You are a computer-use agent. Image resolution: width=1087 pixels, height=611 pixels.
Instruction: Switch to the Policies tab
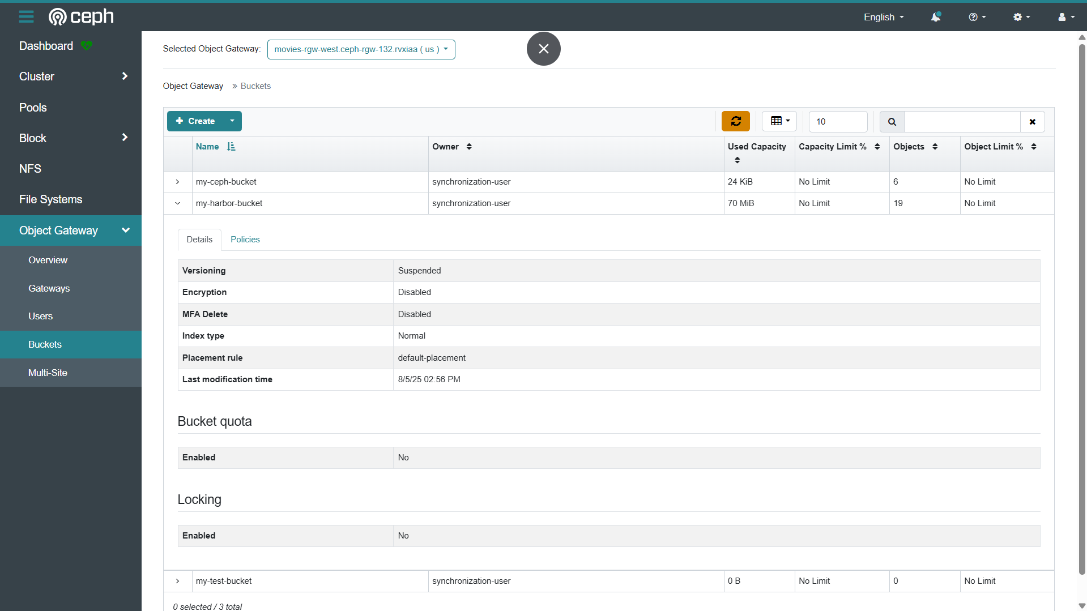pos(245,240)
